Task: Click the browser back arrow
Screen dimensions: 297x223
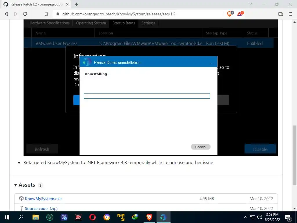Action: [x=6, y=14]
